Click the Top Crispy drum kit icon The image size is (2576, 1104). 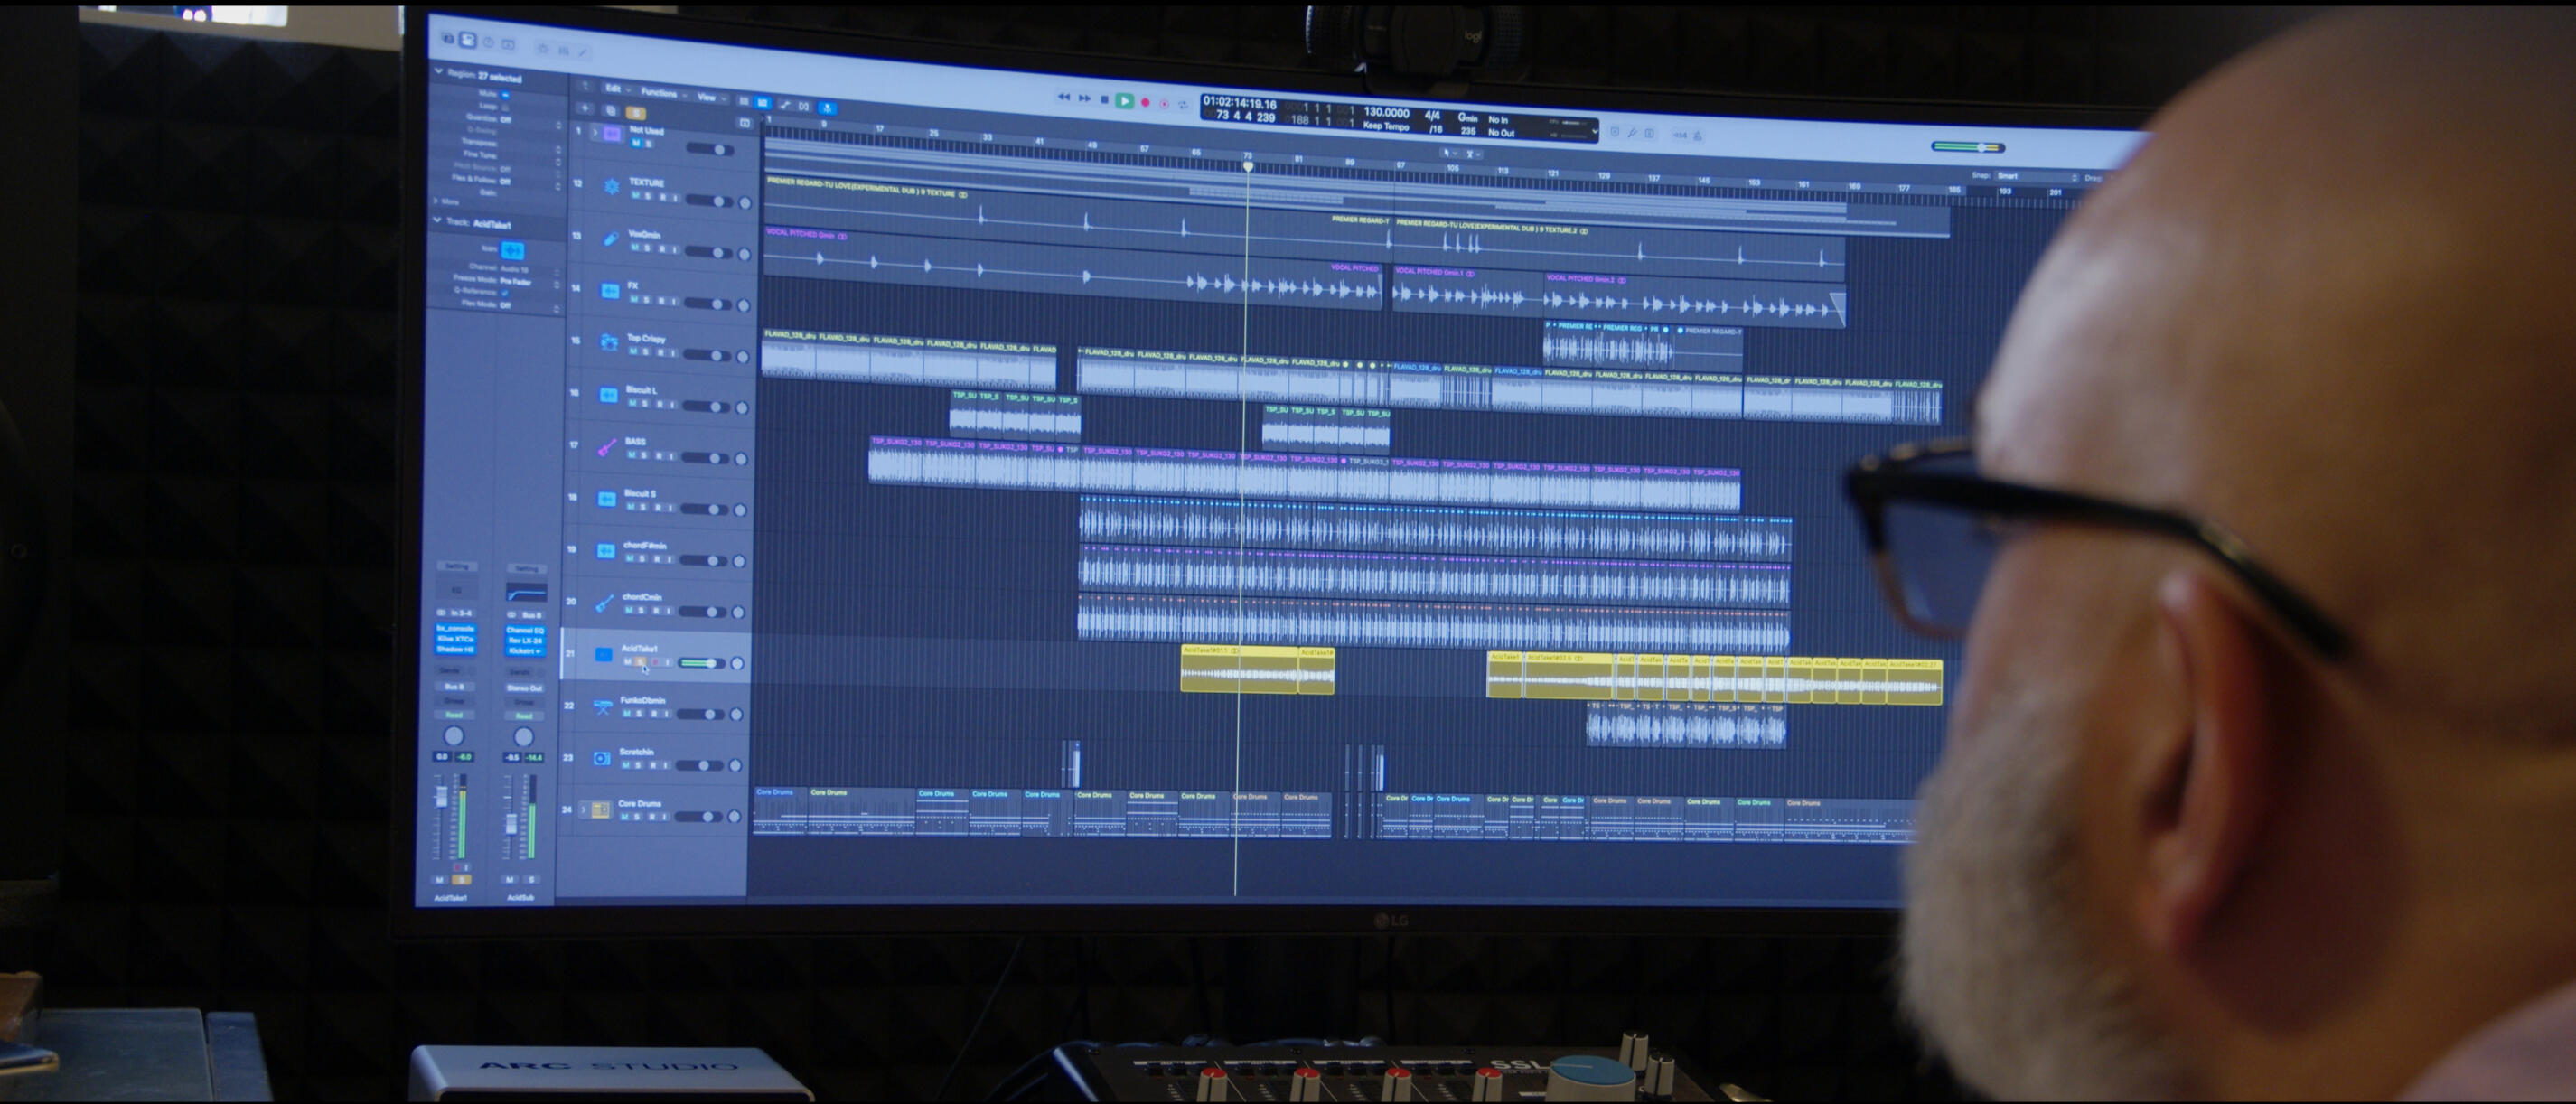click(608, 342)
